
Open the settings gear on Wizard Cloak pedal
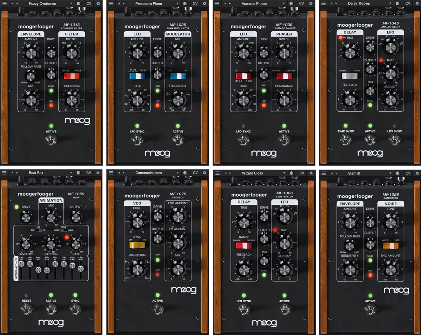[x=310, y=173]
